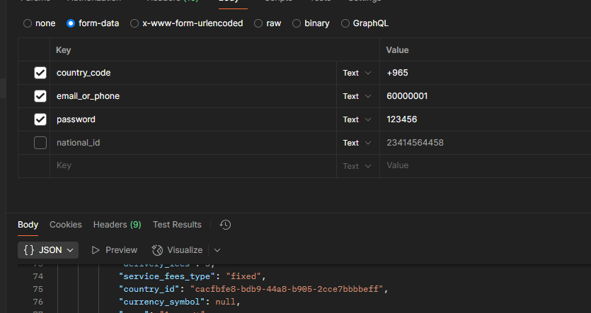Open the Text type dropdown for password
The image size is (591, 313).
(x=357, y=119)
